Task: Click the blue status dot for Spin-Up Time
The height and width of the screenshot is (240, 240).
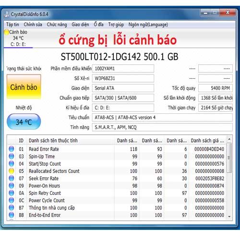Action: pyautogui.click(x=12, y=156)
